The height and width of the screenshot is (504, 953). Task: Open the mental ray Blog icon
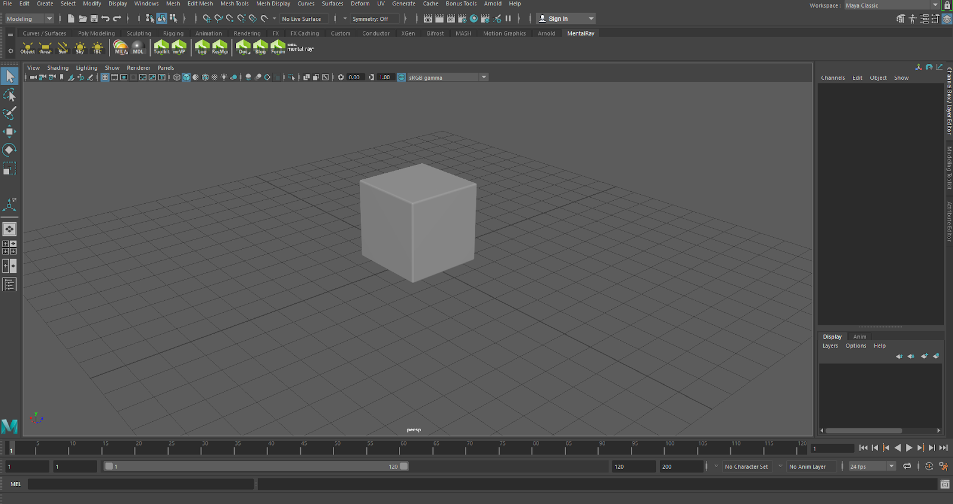pos(260,48)
